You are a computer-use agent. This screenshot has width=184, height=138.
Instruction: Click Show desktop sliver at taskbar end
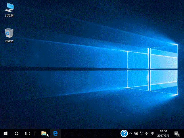[183, 133]
